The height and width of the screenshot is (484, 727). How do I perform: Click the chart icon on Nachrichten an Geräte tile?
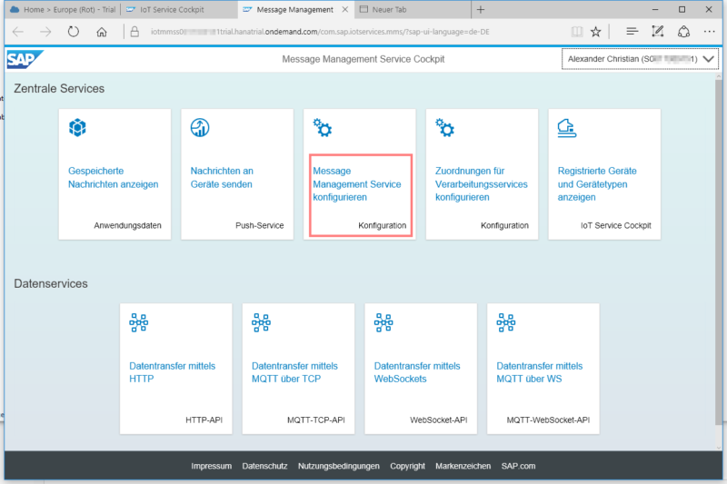tap(200, 127)
